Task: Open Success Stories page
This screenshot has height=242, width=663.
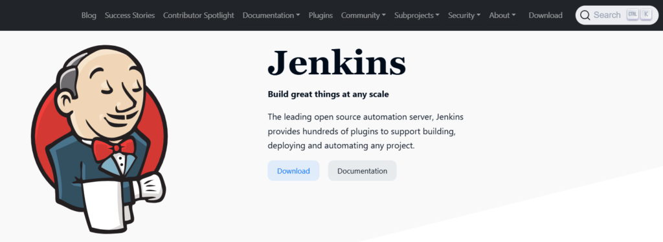Action: click(129, 15)
